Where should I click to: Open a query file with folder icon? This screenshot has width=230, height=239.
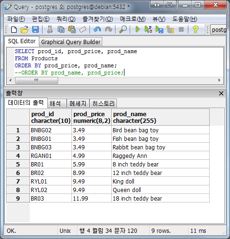[25, 29]
